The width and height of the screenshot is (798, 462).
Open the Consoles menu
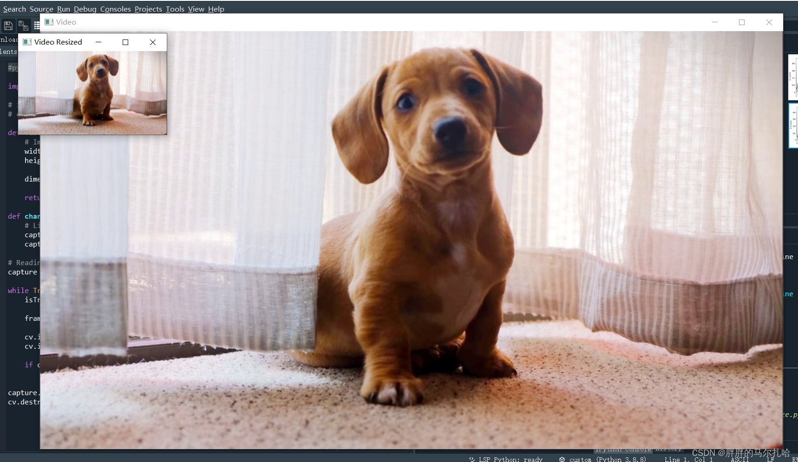[116, 9]
